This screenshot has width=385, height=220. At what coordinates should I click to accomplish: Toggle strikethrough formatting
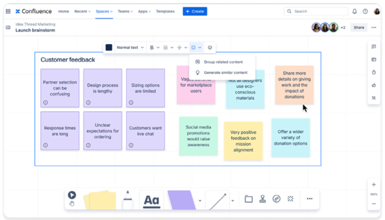tap(179, 48)
